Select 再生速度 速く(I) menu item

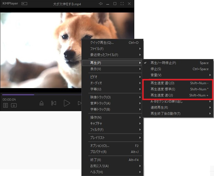point(162,96)
